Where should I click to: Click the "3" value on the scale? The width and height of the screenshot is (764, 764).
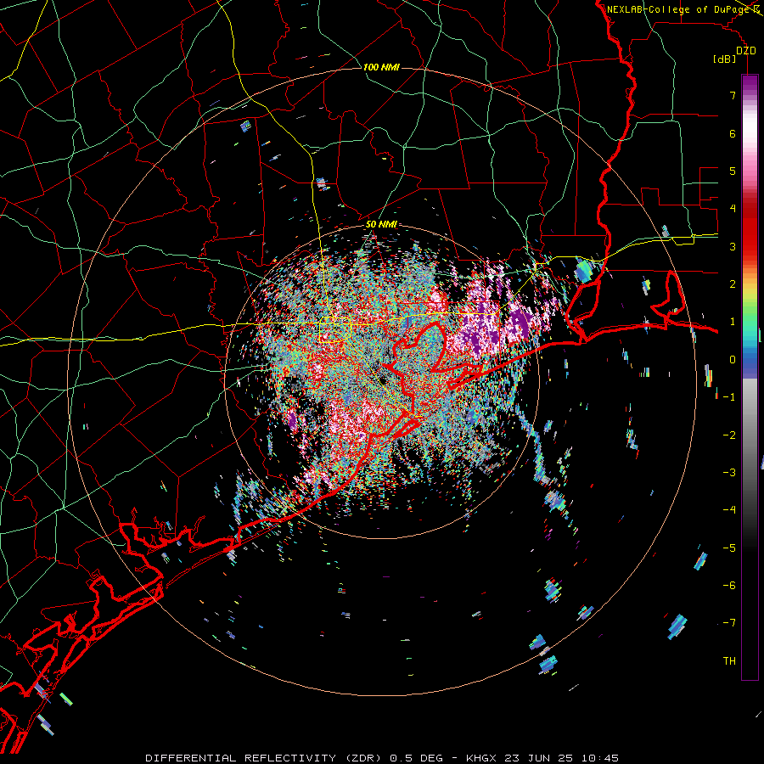pyautogui.click(x=733, y=246)
